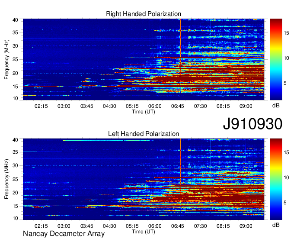Image resolution: width=294 pixels, height=239 pixels.
Task: Click the 09:00 time tick of Right Handed plot
Action: click(x=246, y=106)
